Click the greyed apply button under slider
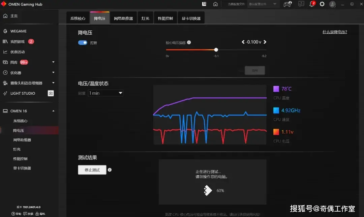 point(255,70)
